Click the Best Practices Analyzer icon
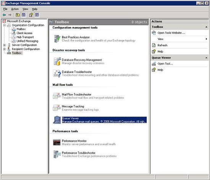This screenshot has width=210, height=180. [x=57, y=39]
